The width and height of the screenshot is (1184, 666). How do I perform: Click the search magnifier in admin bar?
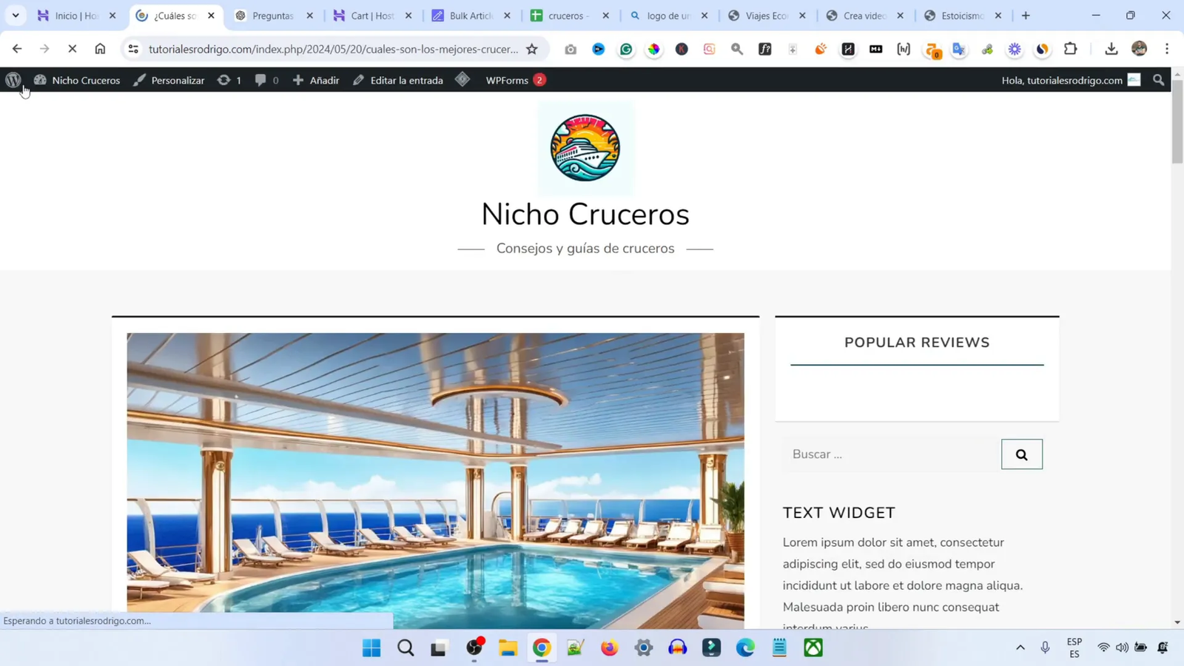click(1157, 80)
